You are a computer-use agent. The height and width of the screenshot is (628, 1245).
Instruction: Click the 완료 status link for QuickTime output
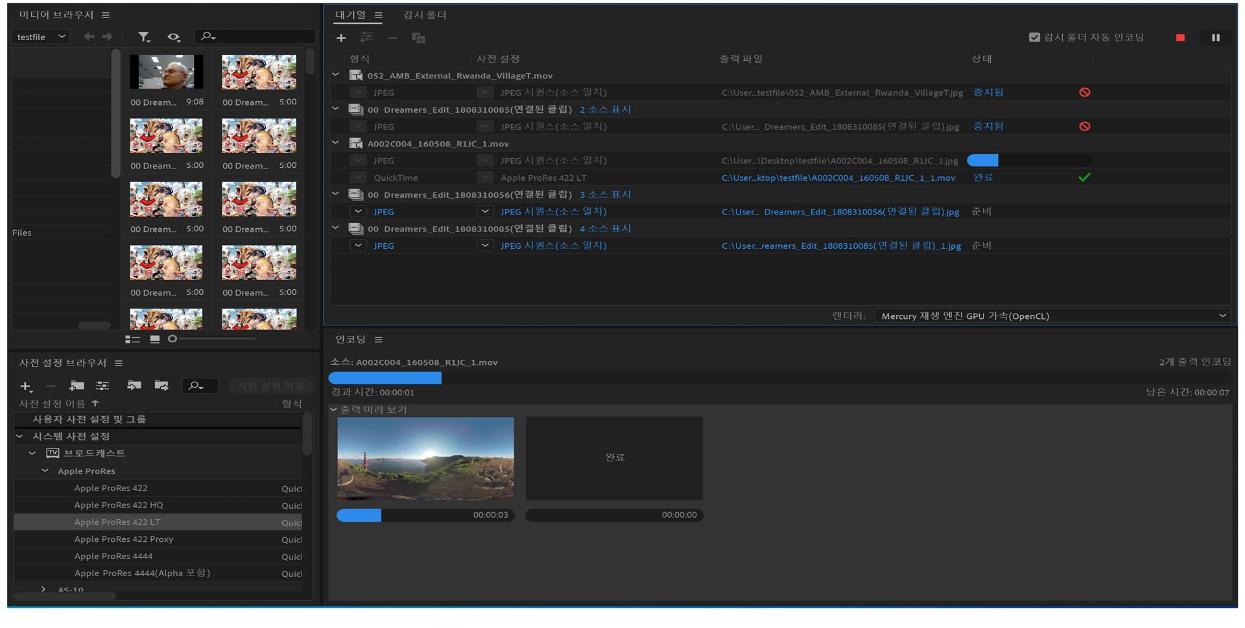point(983,178)
